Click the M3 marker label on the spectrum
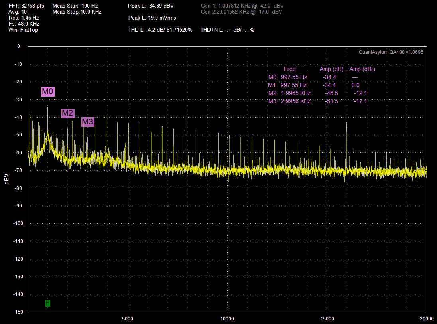The height and width of the screenshot is (324, 437). point(87,122)
